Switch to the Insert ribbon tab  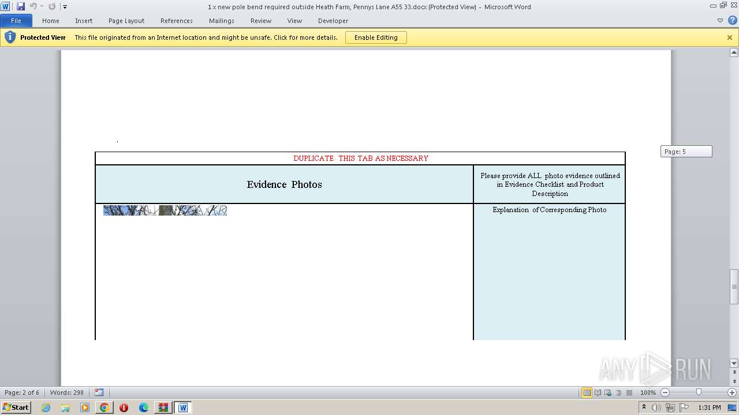[x=84, y=21]
